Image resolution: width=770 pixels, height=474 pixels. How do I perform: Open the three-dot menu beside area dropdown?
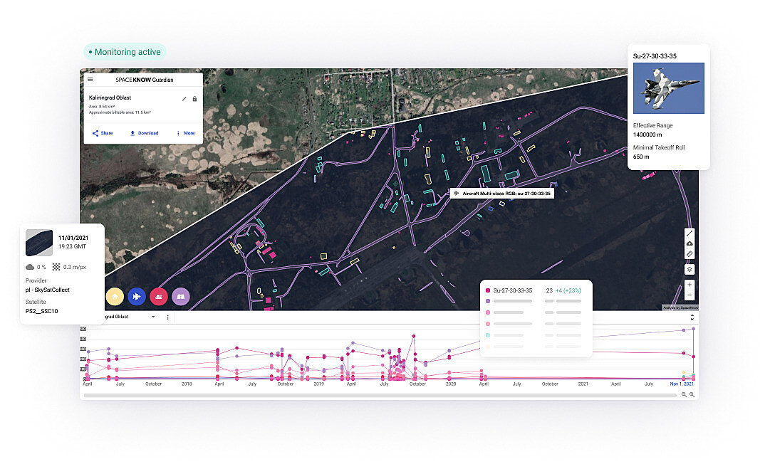168,317
